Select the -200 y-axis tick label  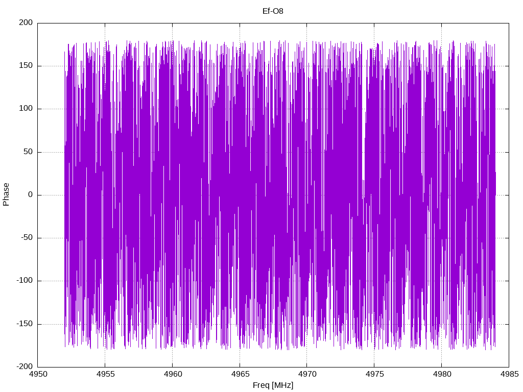pos(25,366)
